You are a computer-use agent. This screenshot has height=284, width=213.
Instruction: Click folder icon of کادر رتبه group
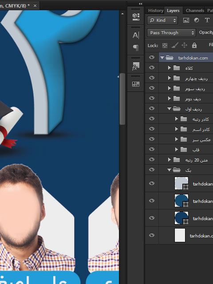[x=184, y=119]
